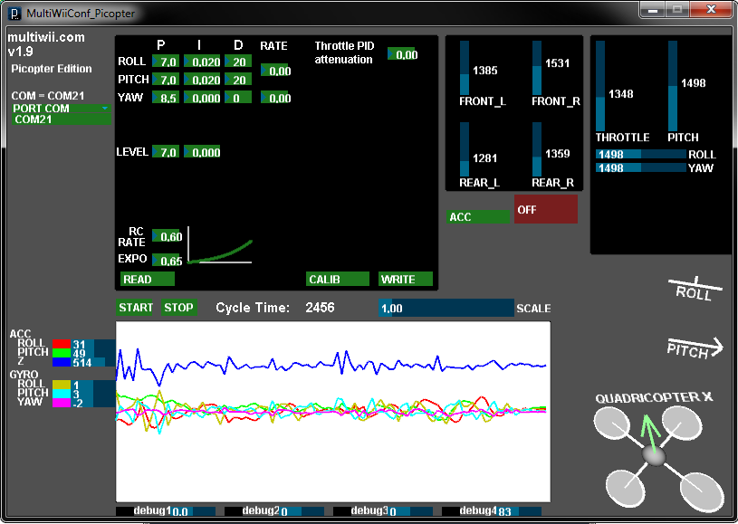Open the PORT COM dropdown list

[62, 109]
